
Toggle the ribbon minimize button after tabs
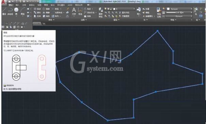(89, 5)
